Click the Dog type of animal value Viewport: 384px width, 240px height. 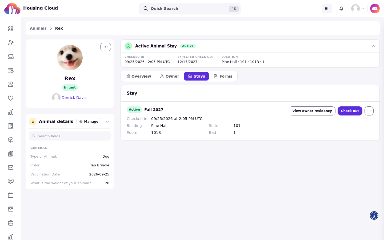pyautogui.click(x=106, y=157)
